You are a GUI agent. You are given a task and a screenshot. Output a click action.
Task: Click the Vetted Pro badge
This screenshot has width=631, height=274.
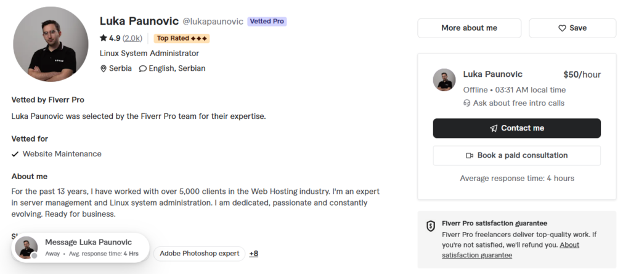[x=267, y=22]
